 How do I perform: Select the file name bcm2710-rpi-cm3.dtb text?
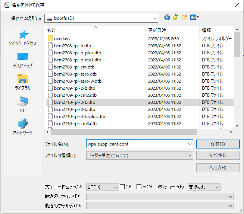pos(75,124)
